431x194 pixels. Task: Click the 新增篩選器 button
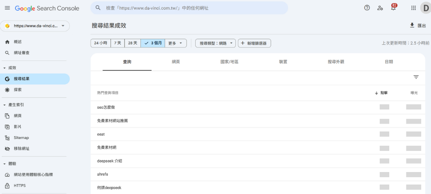(255, 43)
